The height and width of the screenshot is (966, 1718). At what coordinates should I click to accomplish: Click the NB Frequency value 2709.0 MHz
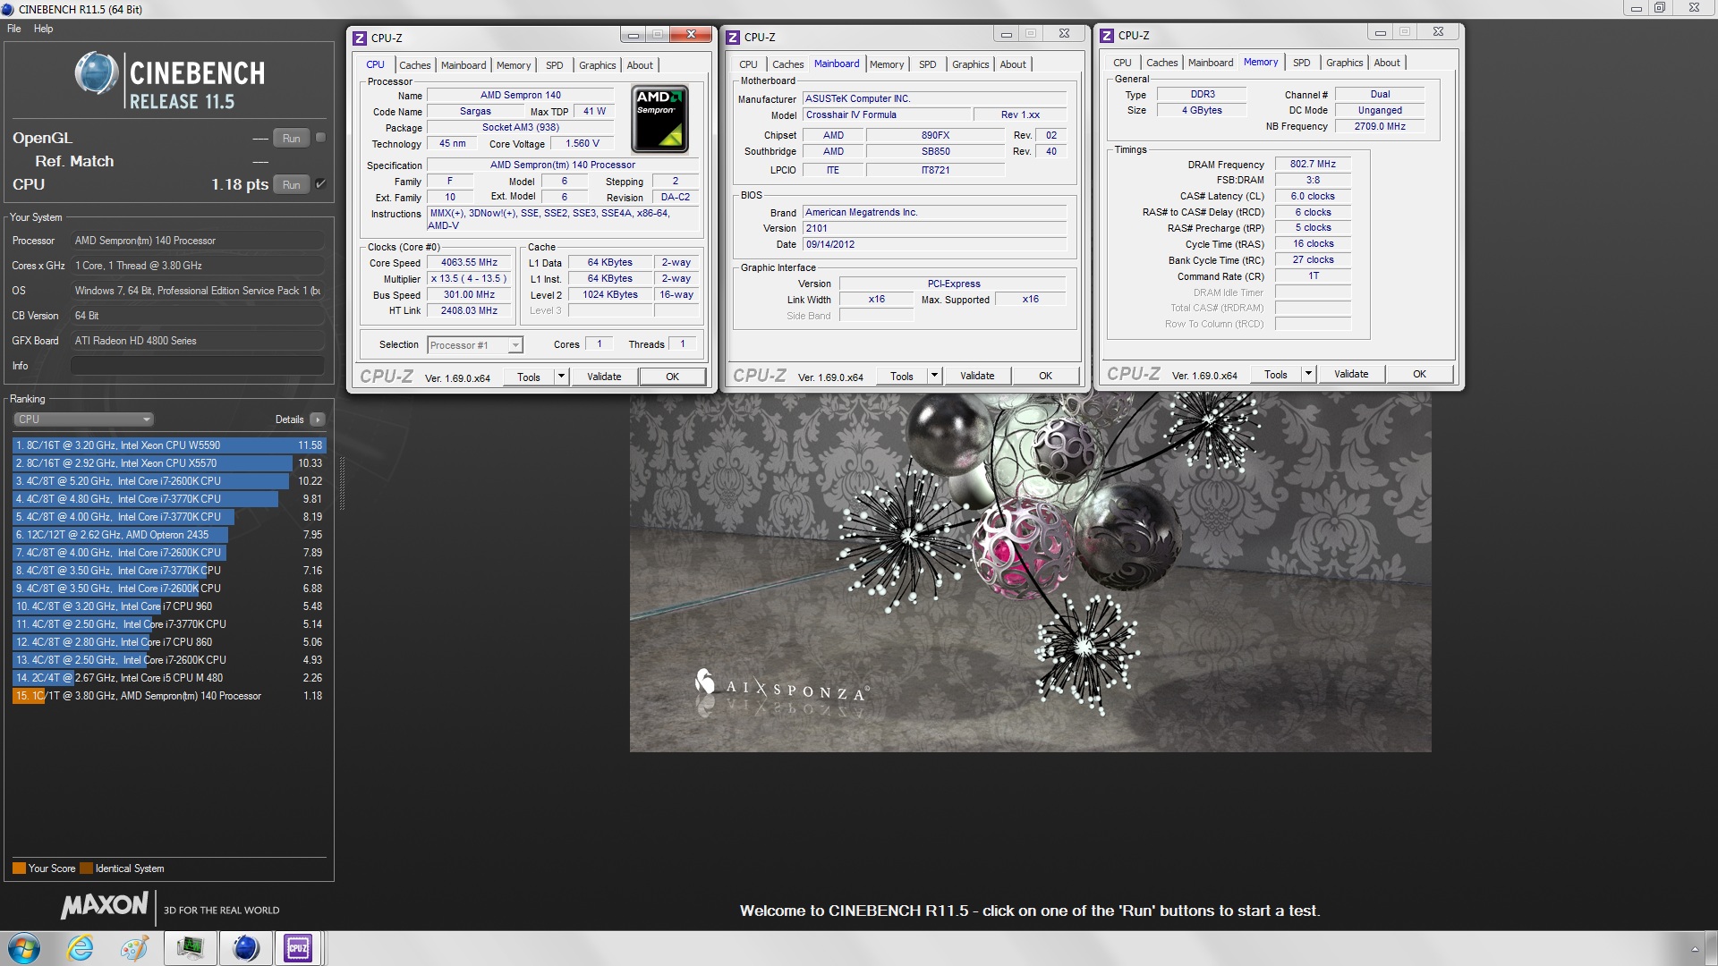[1380, 127]
